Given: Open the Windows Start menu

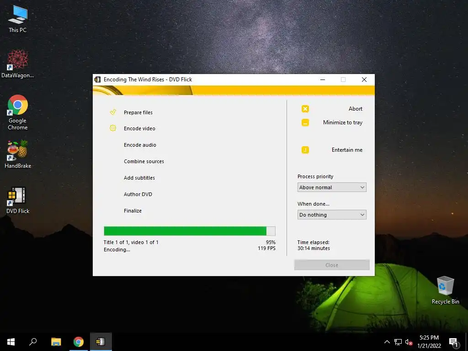Looking at the screenshot, I should click(11, 342).
